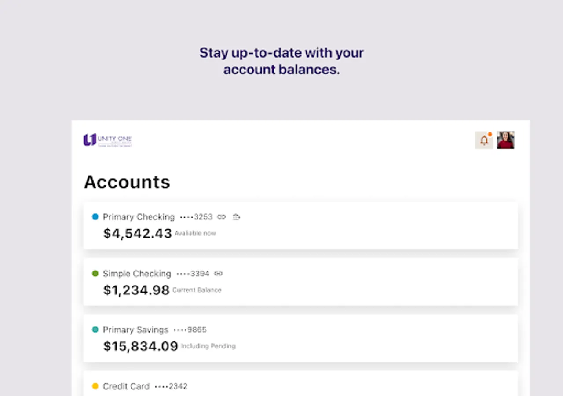View Primary Savings account details

click(300, 338)
